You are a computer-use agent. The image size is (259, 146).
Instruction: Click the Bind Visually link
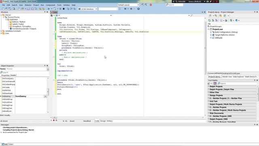click(6, 115)
